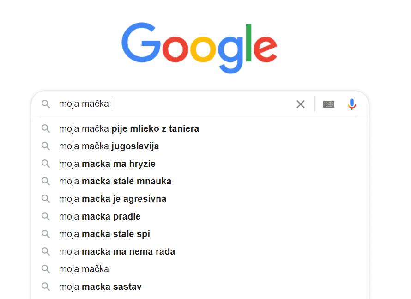
Task: Select the plain 'moja mačka' suggestion
Action: (x=200, y=269)
